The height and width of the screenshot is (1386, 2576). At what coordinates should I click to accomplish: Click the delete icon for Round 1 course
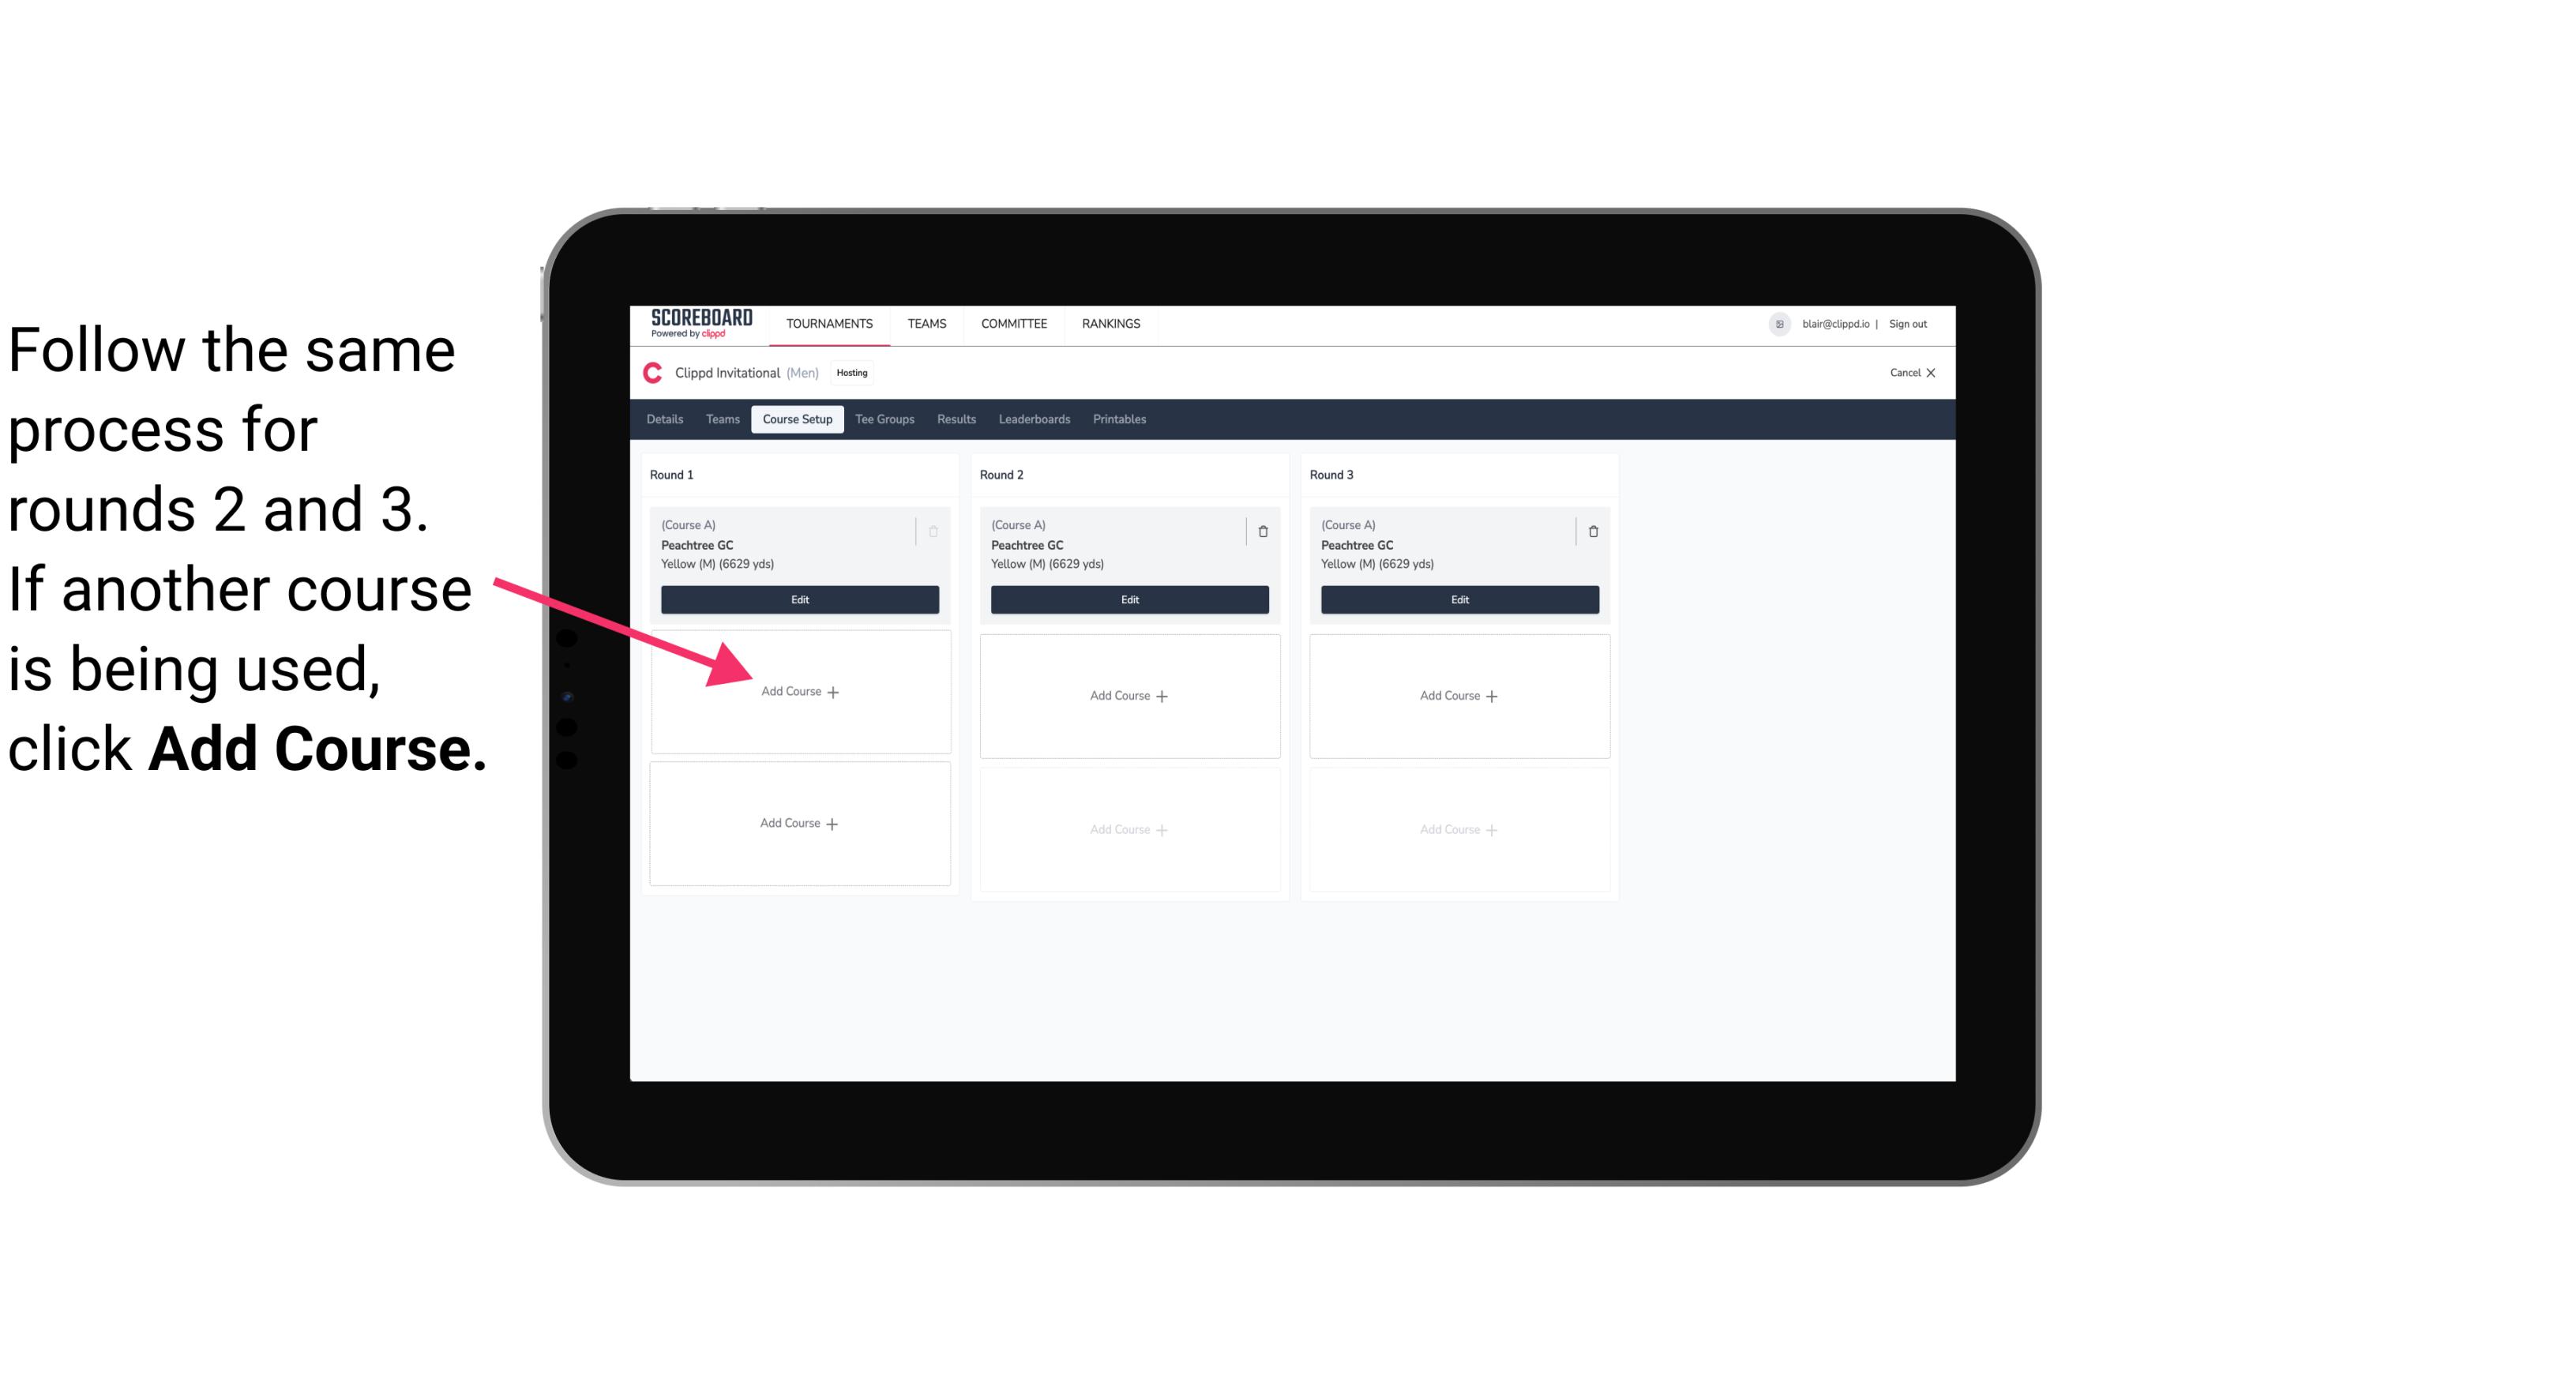pos(938,529)
